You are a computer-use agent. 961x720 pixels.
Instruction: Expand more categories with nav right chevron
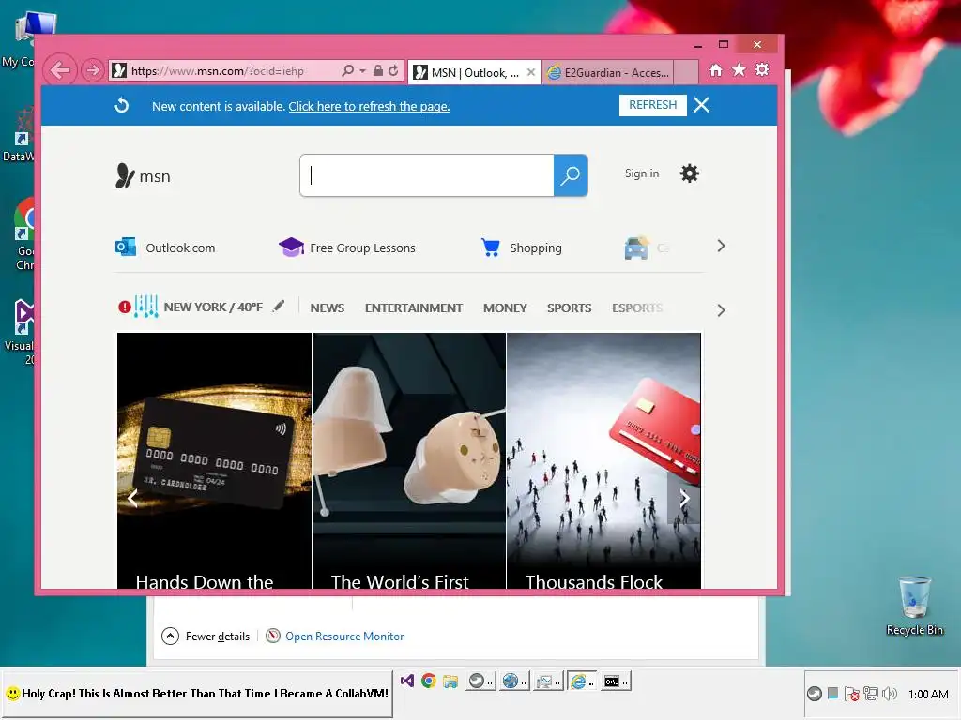coord(721,310)
